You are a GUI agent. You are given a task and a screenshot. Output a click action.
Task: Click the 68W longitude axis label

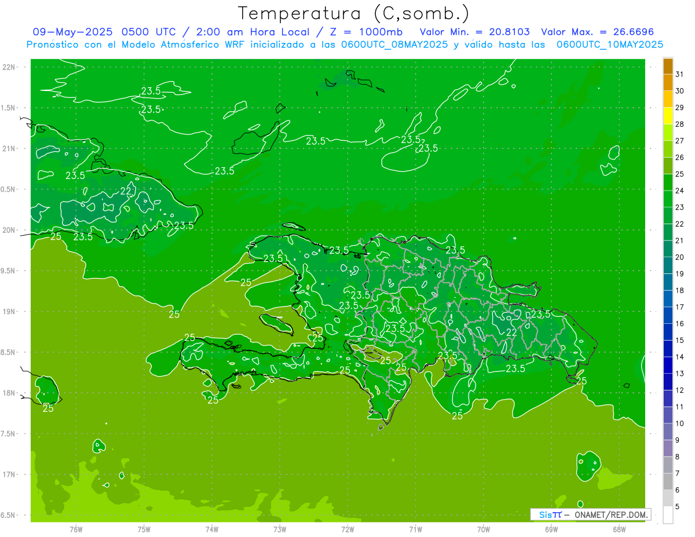(619, 529)
